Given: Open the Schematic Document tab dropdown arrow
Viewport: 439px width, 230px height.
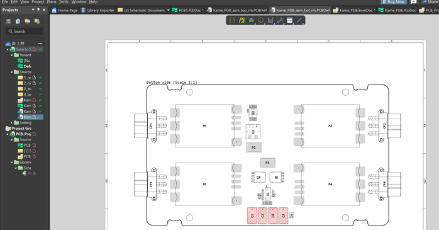Looking at the screenshot, I should click(169, 10).
